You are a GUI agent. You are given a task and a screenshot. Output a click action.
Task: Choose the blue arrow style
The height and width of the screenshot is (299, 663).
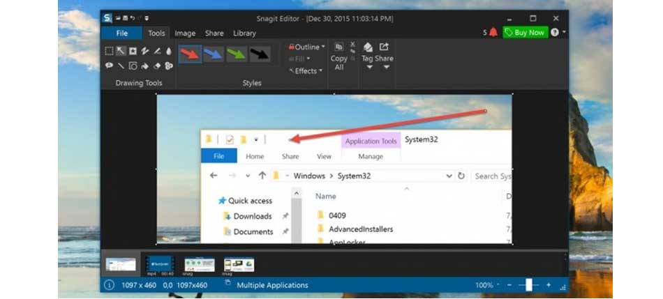pyautogui.click(x=214, y=54)
